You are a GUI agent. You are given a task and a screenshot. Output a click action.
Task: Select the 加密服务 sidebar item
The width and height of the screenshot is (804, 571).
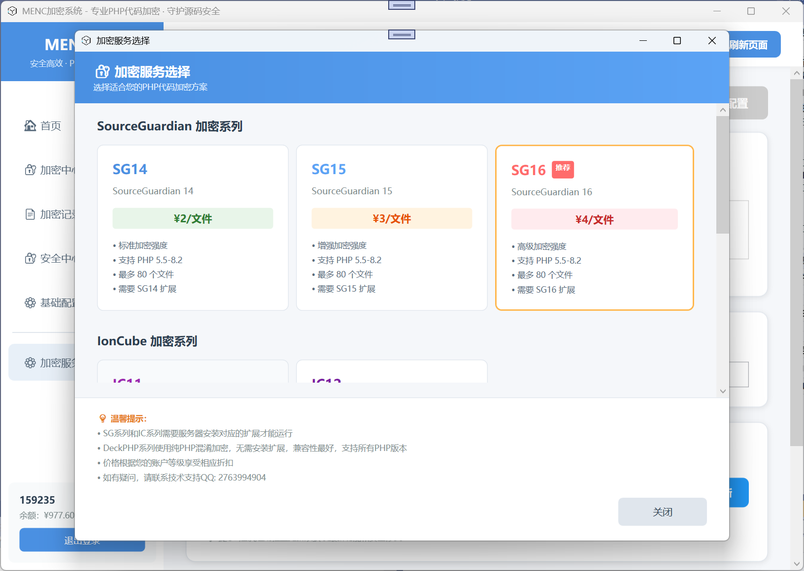42,362
